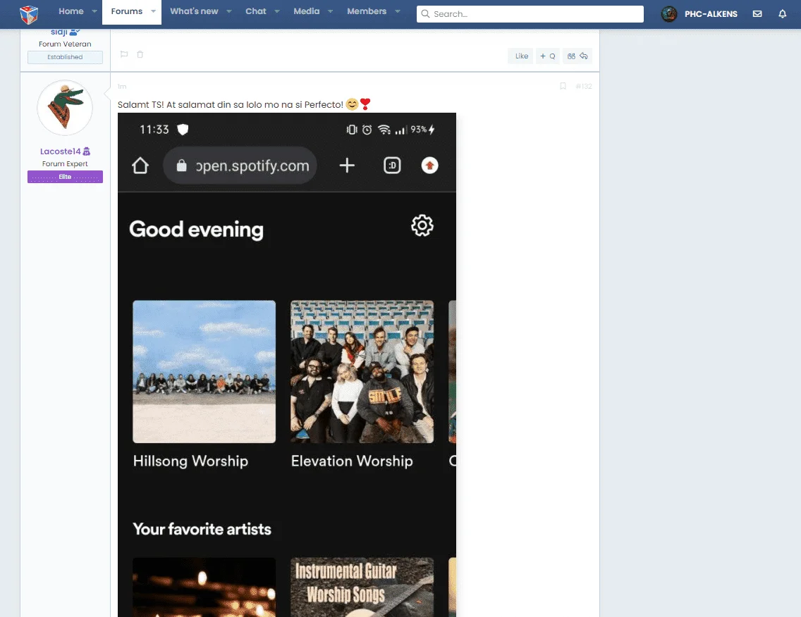Image resolution: width=801 pixels, height=617 pixels.
Task: Delete the post via trash icon
Action: click(140, 54)
